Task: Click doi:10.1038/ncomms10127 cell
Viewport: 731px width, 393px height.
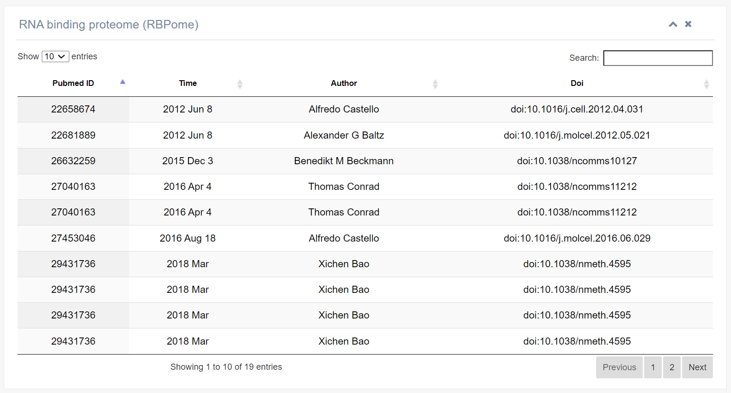Action: pos(577,161)
